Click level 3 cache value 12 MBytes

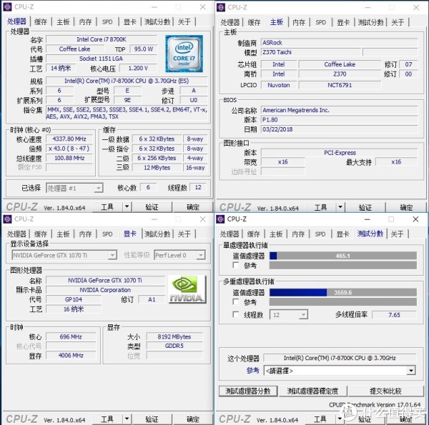pos(157,168)
